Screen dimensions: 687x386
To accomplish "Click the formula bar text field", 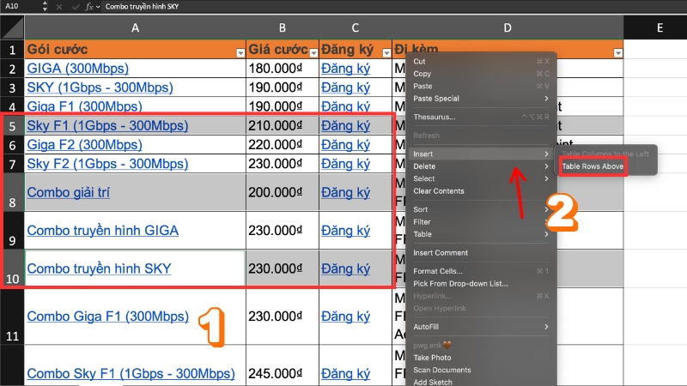I will point(393,7).
